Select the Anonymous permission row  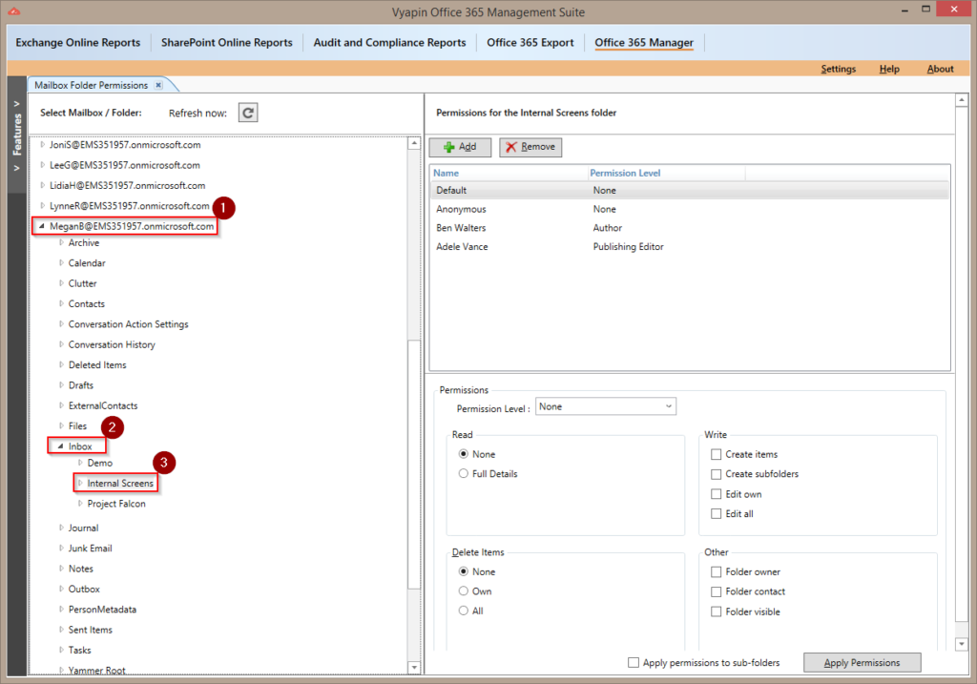[x=690, y=209]
